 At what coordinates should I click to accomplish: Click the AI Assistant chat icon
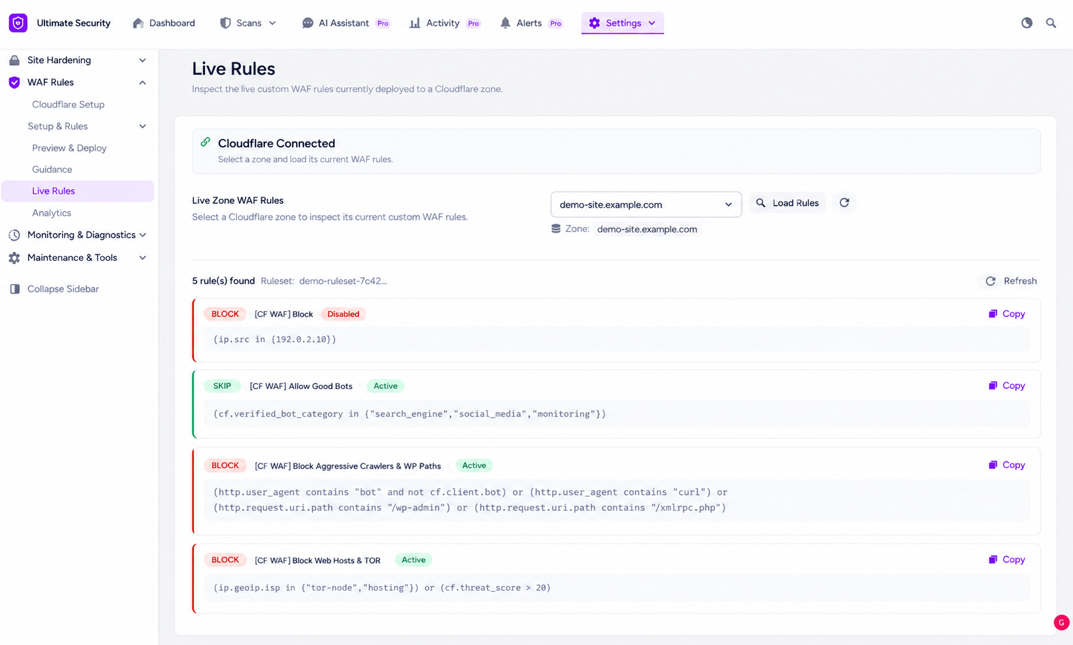(x=307, y=23)
